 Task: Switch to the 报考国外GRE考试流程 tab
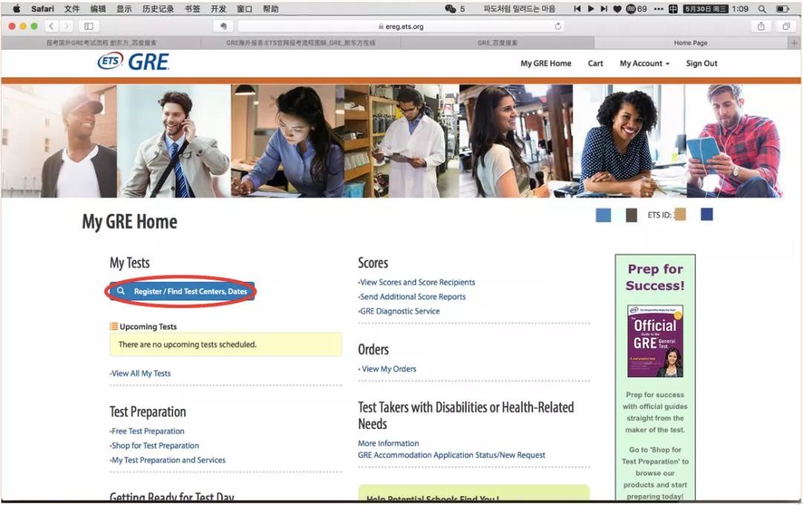click(101, 43)
